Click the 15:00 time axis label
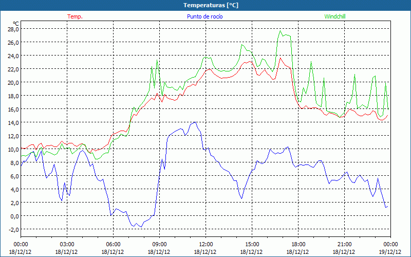Screen dimensions: 411x257 point(252,245)
